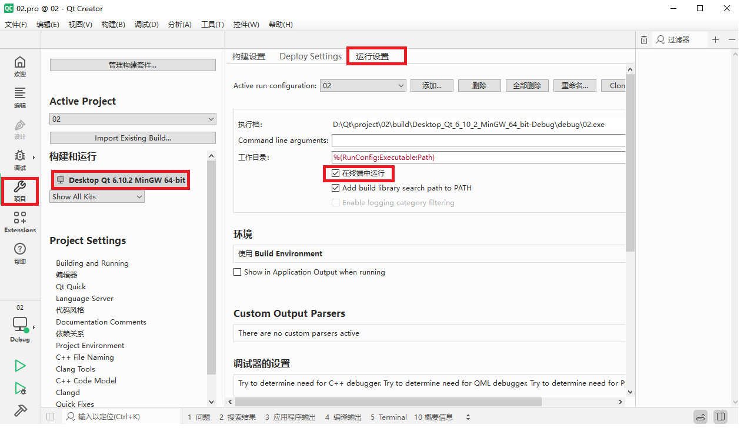
Task: Click the 重命名... button
Action: (x=575, y=86)
